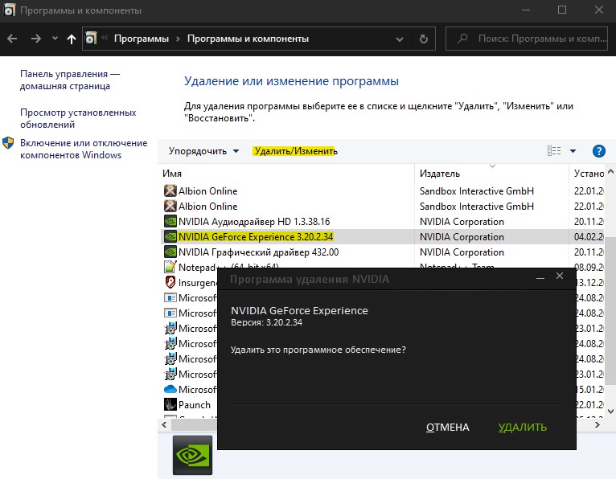Click the Control Panel icon in address bar
This screenshot has height=479, width=616.
91,38
